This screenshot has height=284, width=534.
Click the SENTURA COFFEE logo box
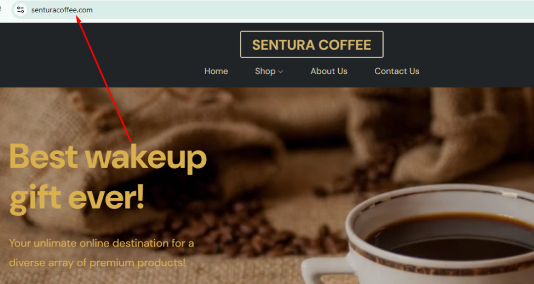[x=311, y=44]
